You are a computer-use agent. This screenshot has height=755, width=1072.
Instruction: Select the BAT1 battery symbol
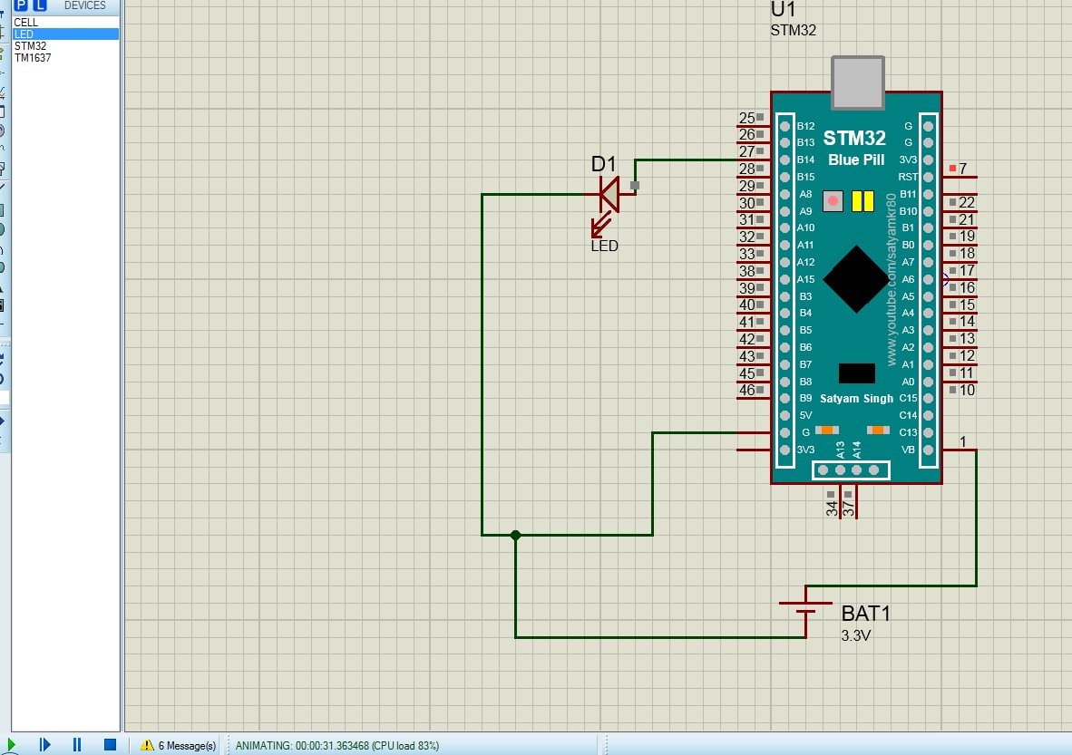pos(806,608)
